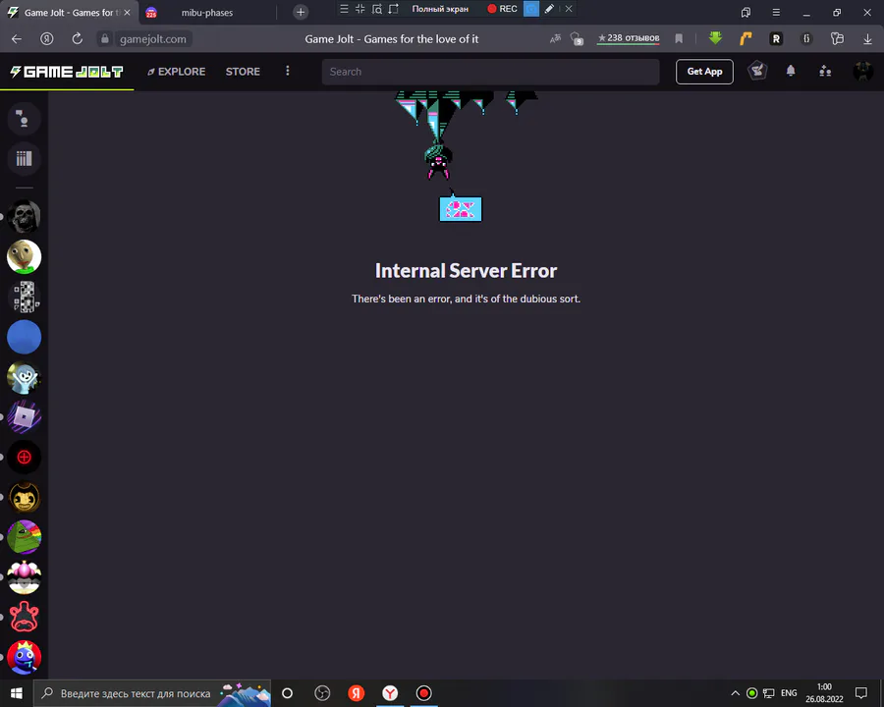Close the Game Jolt browser tab
Screen dimensions: 884x707
pos(127,13)
